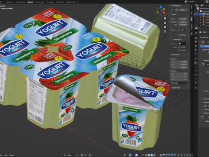Toggle Lock Camera to View checkbox
This screenshot has width=209, height=157.
(x=179, y=50)
